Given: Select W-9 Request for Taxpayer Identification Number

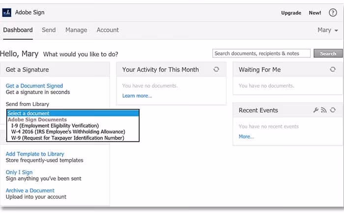Looking at the screenshot, I should 67,138.
